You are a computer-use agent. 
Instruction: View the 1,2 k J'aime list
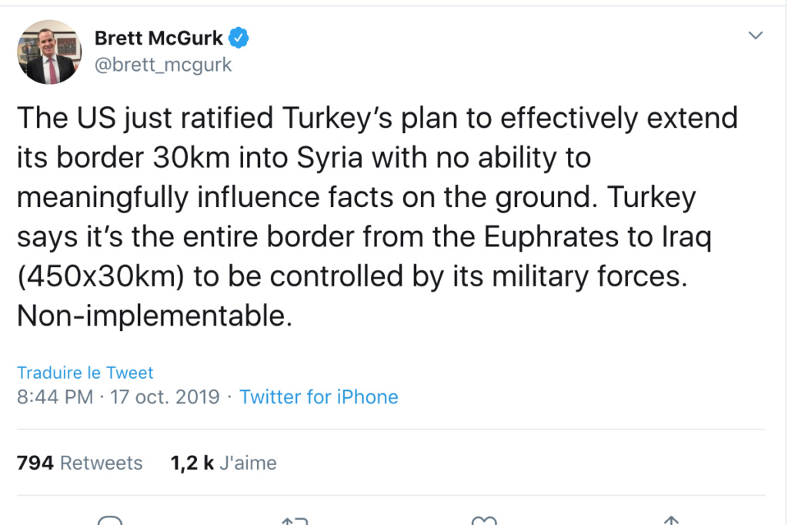[x=224, y=463]
